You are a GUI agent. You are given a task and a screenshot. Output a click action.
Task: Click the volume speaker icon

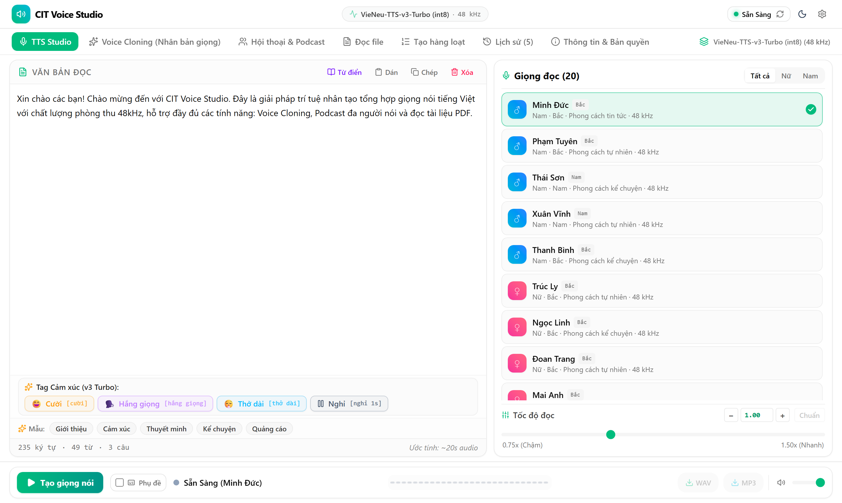[781, 483]
